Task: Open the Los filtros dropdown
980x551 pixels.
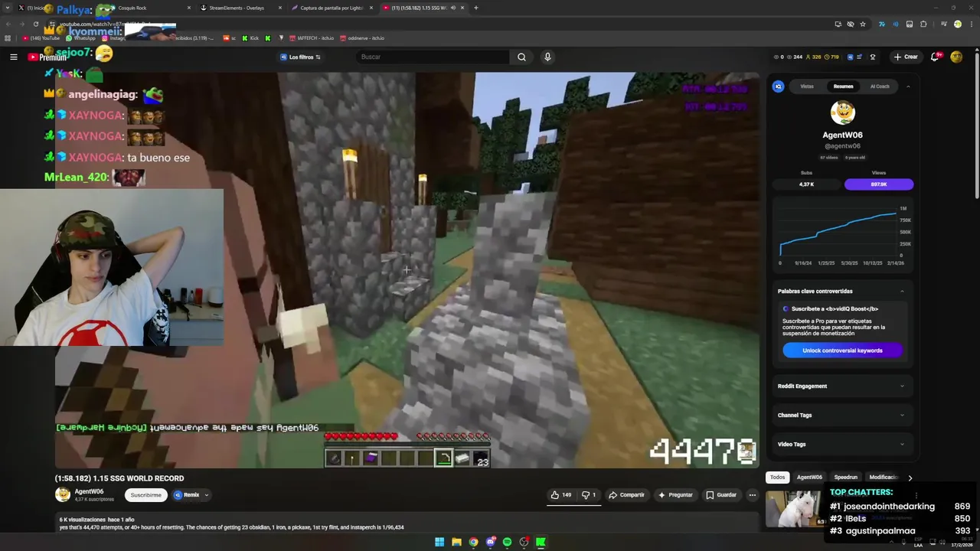Action: click(300, 57)
